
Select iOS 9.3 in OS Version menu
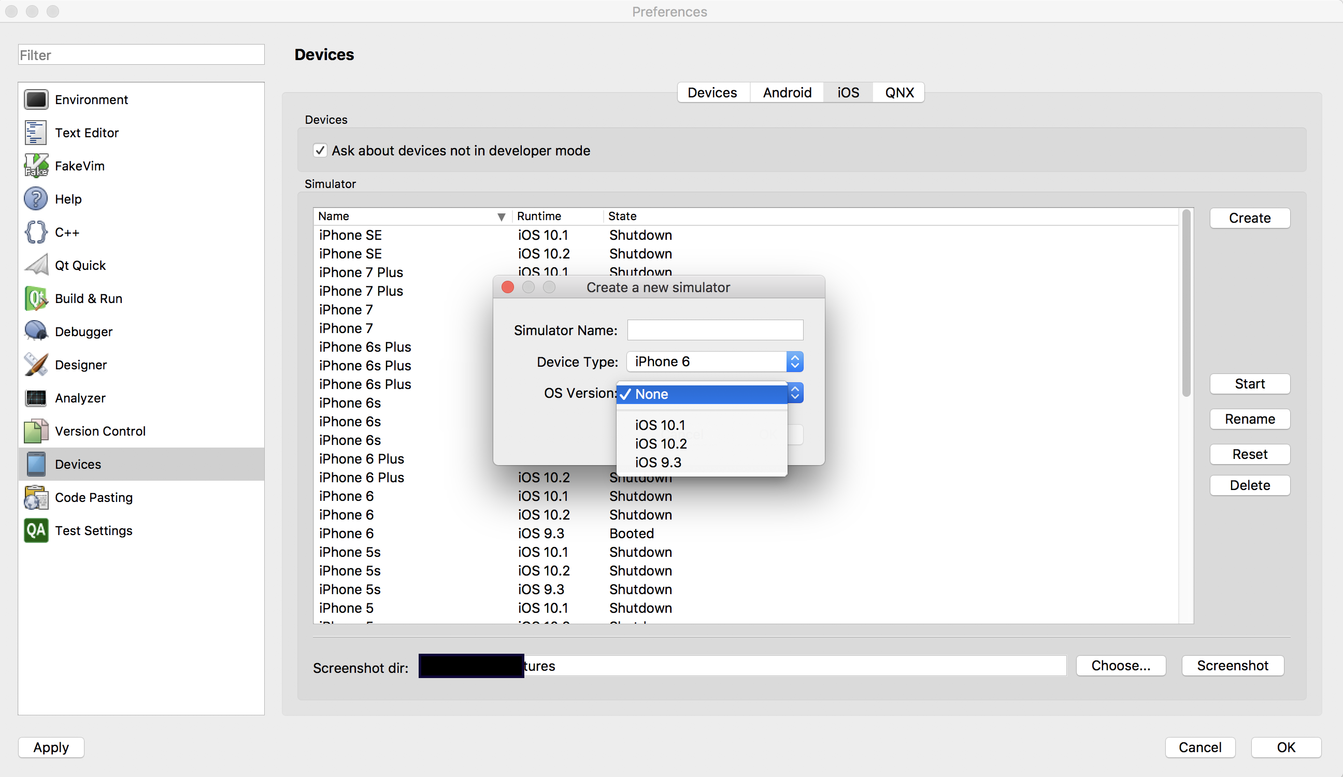[x=658, y=463]
